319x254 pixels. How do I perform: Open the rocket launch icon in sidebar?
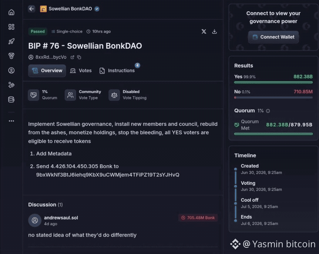tap(12, 42)
